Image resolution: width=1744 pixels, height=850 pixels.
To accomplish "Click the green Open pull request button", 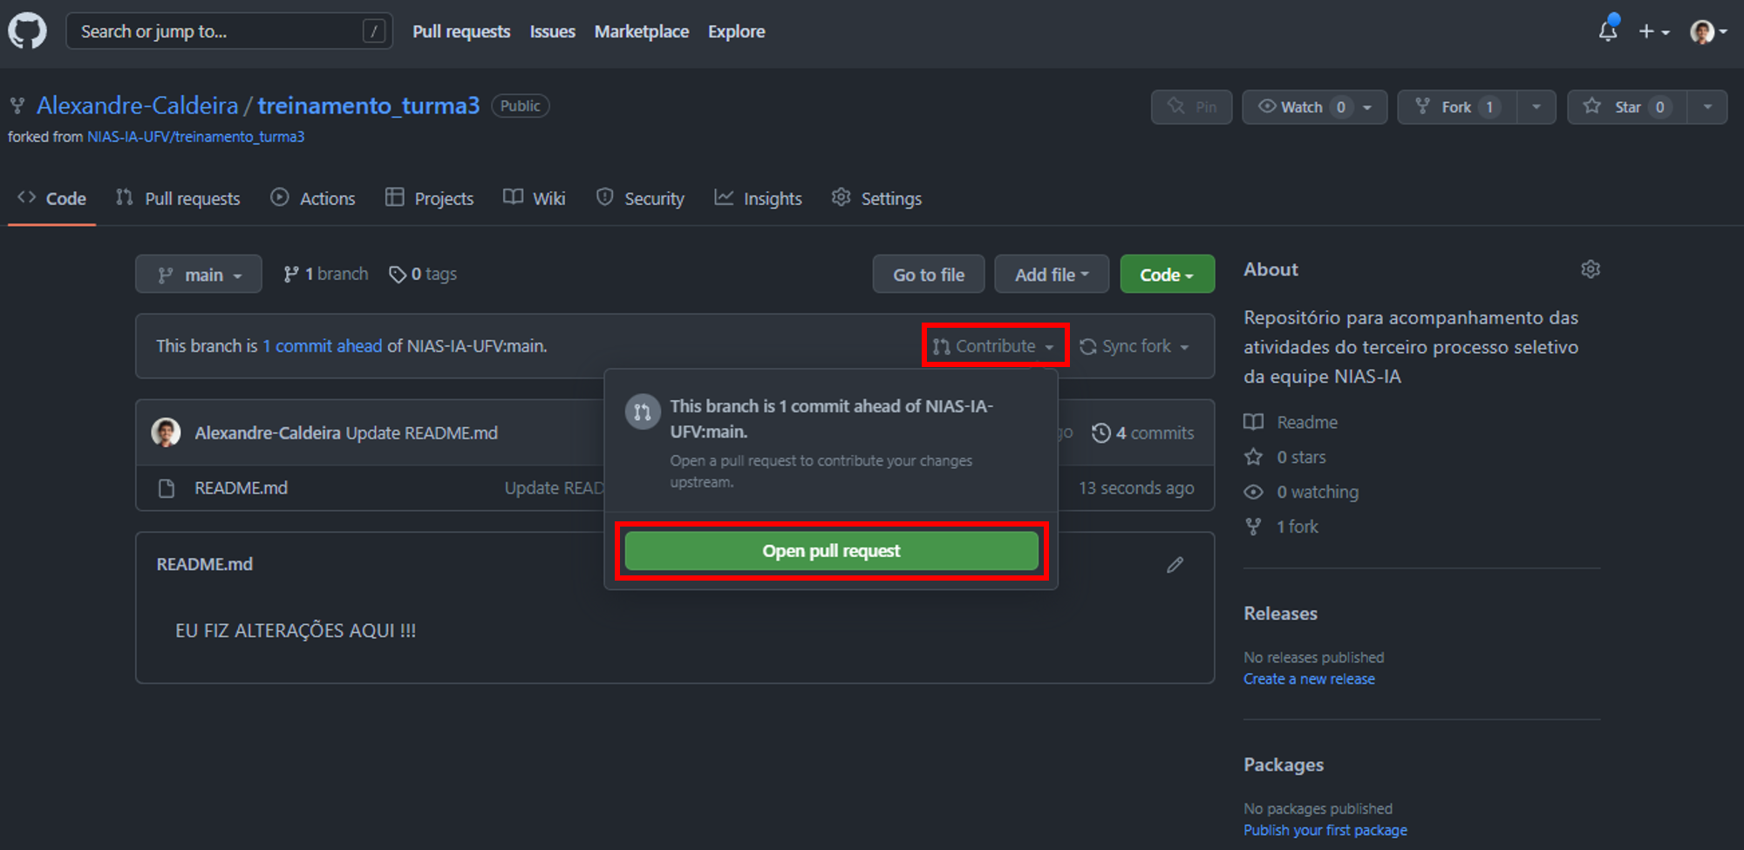I will point(832,551).
